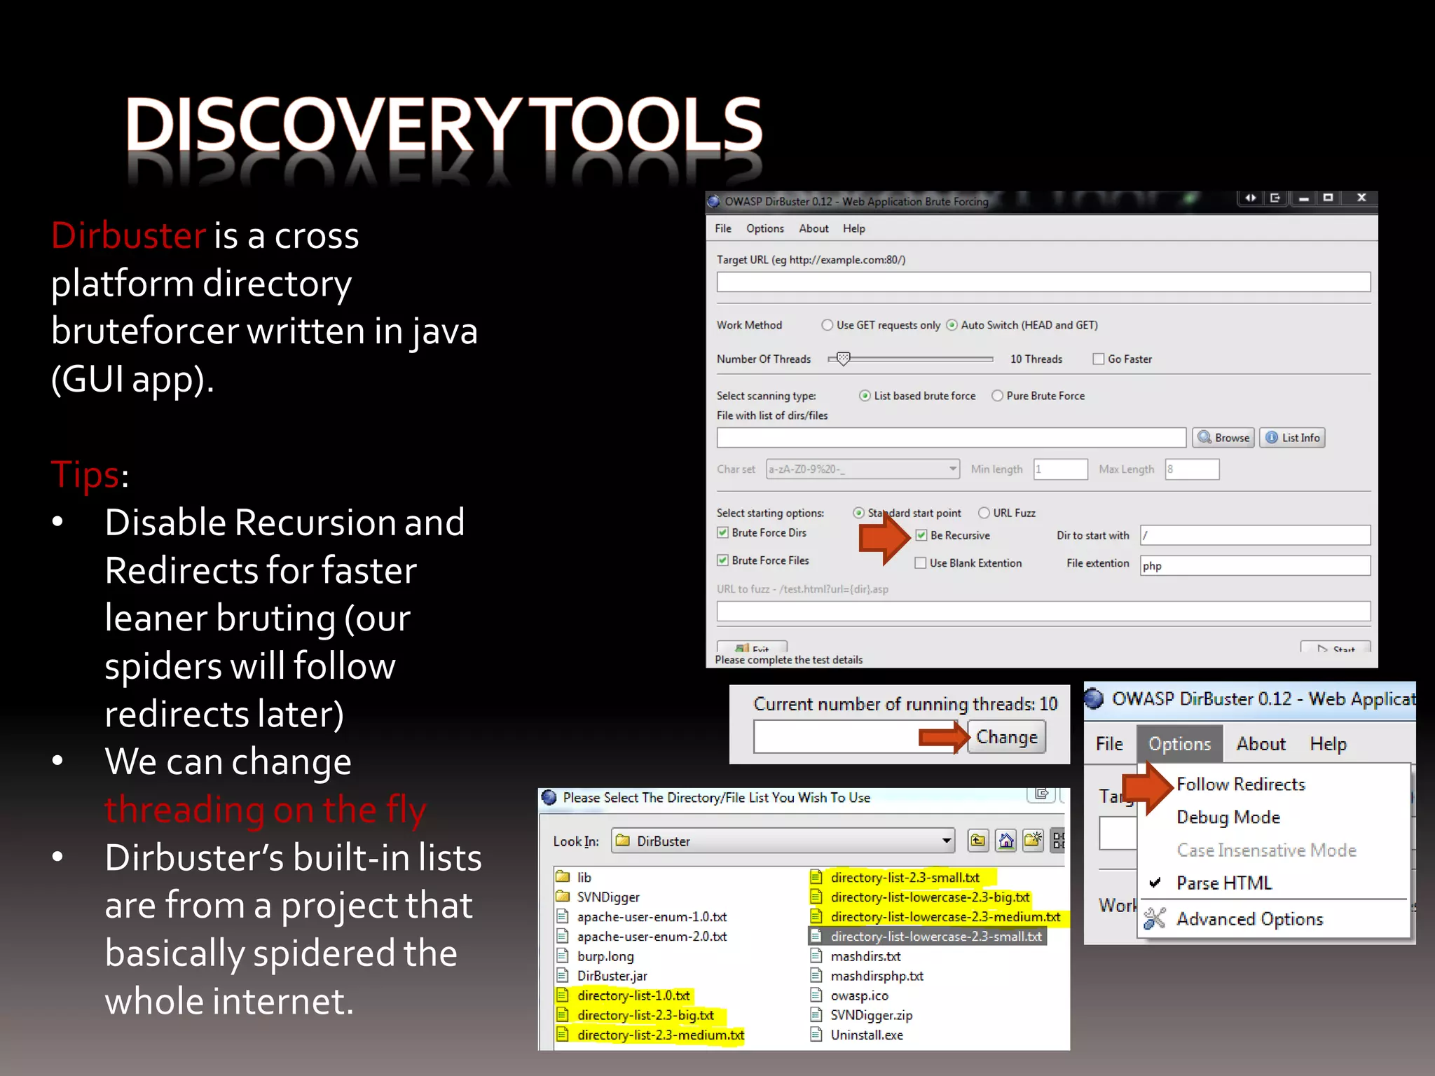Open the Look In DirBuster dropdown
This screenshot has height=1076, width=1435.
coord(783,841)
